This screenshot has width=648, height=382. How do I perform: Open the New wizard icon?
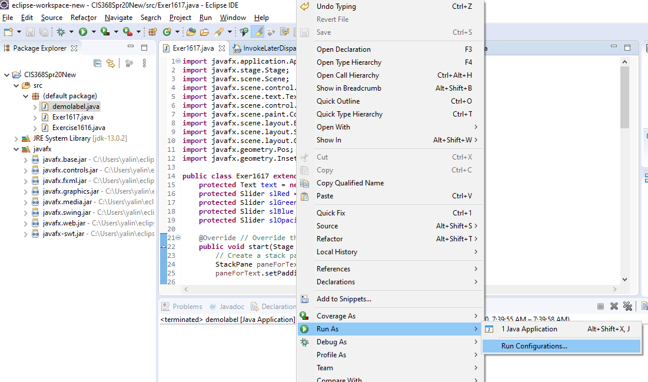coord(8,32)
